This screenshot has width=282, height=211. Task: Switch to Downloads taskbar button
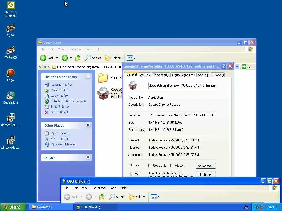click(50, 207)
